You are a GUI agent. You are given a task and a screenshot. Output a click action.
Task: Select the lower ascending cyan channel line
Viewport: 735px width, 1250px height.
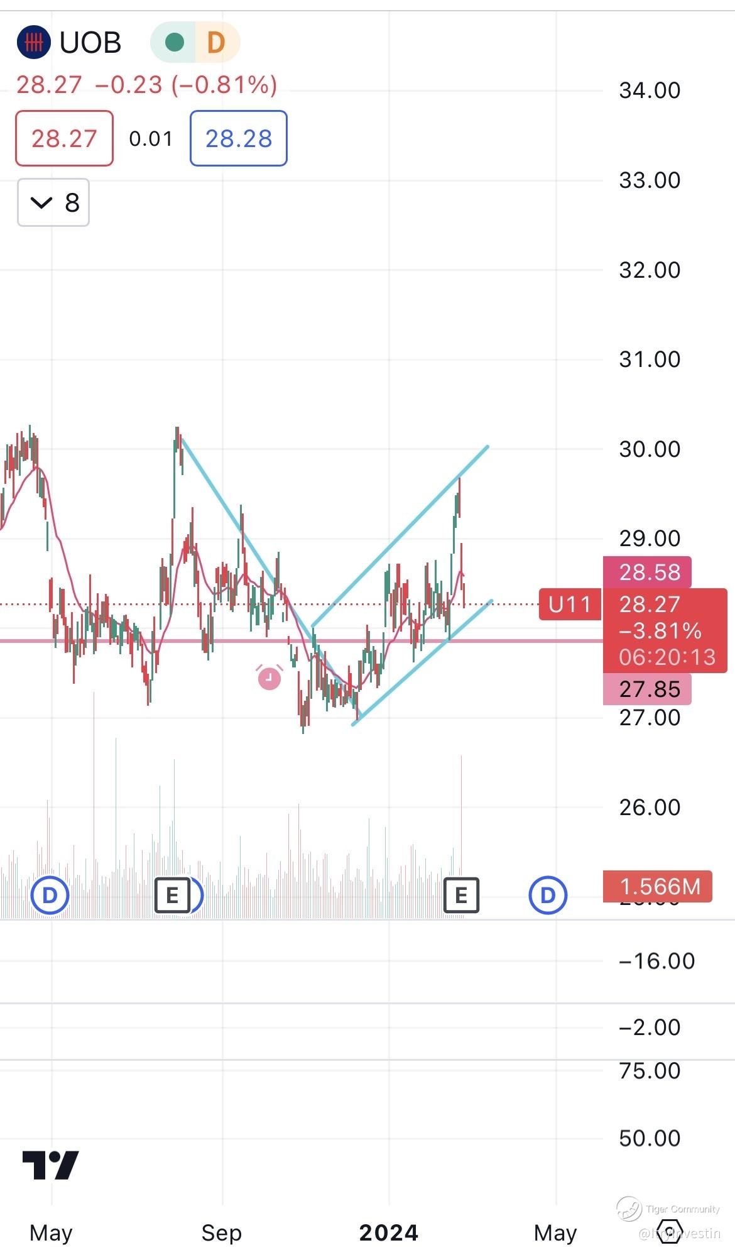(422, 663)
